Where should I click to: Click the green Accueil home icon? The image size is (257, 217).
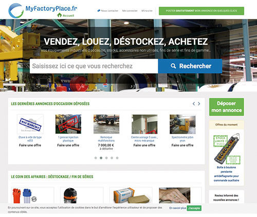[60, 15]
